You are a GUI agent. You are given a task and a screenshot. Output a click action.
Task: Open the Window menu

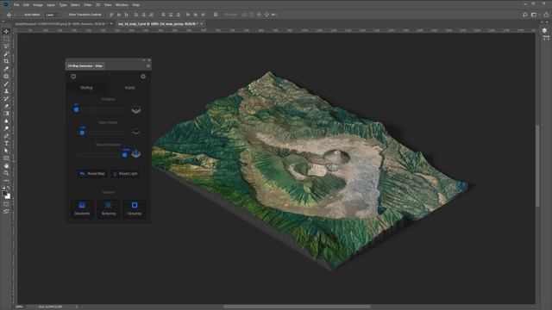122,5
